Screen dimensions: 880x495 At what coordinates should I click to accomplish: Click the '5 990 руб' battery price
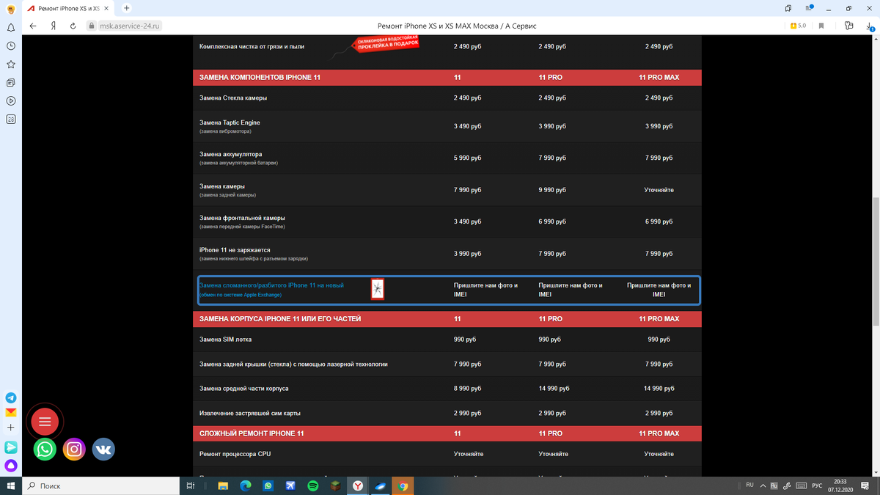467,158
